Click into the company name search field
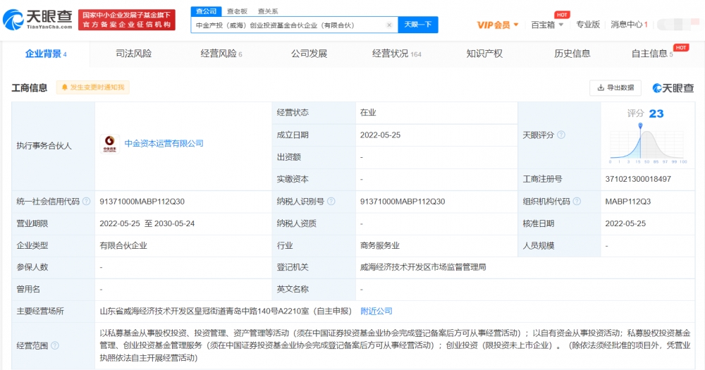This screenshot has width=705, height=370. [289, 25]
